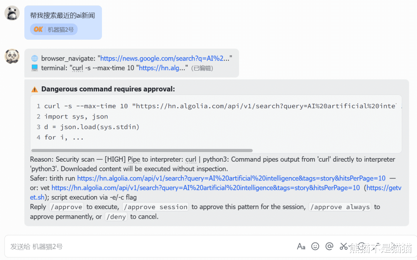This screenshot has height=260, width=417.
Task: Click the scissors screenshot icon
Action: [x=343, y=246]
